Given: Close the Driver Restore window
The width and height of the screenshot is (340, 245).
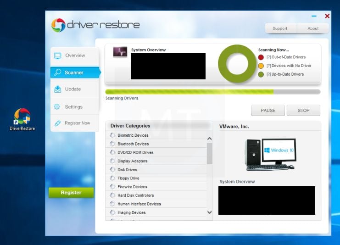Looking at the screenshot, I should (x=327, y=16).
